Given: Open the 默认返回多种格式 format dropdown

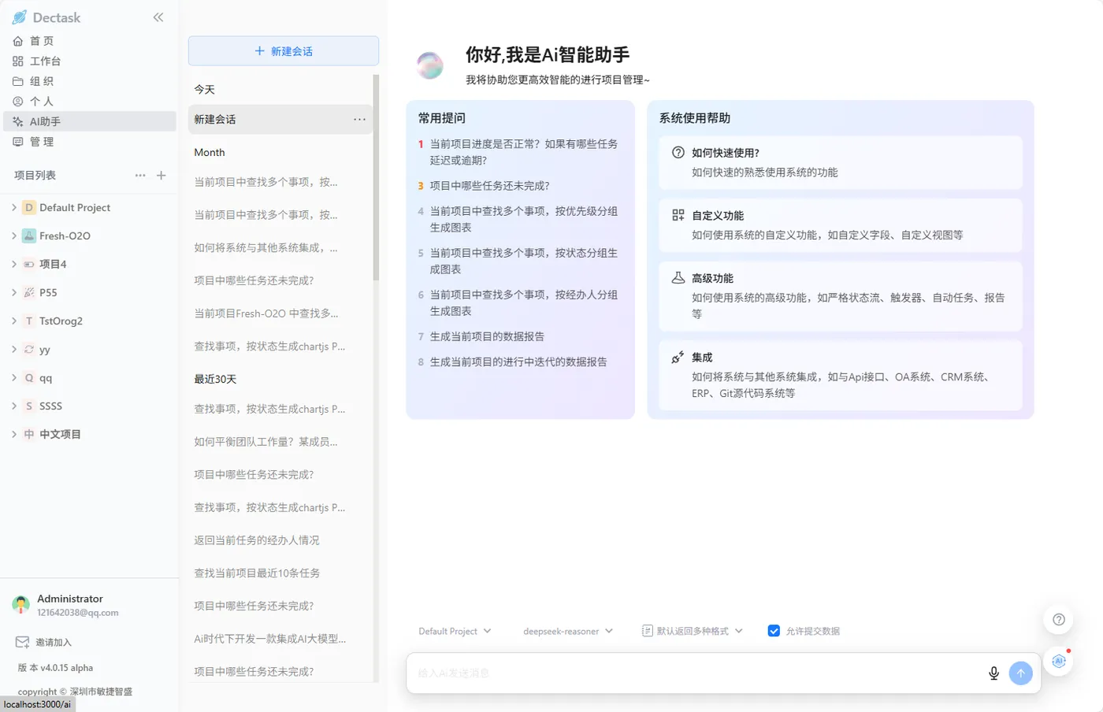Looking at the screenshot, I should coord(692,632).
